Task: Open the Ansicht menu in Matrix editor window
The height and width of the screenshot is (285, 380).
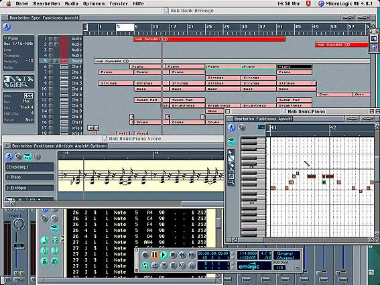Action: click(x=285, y=119)
